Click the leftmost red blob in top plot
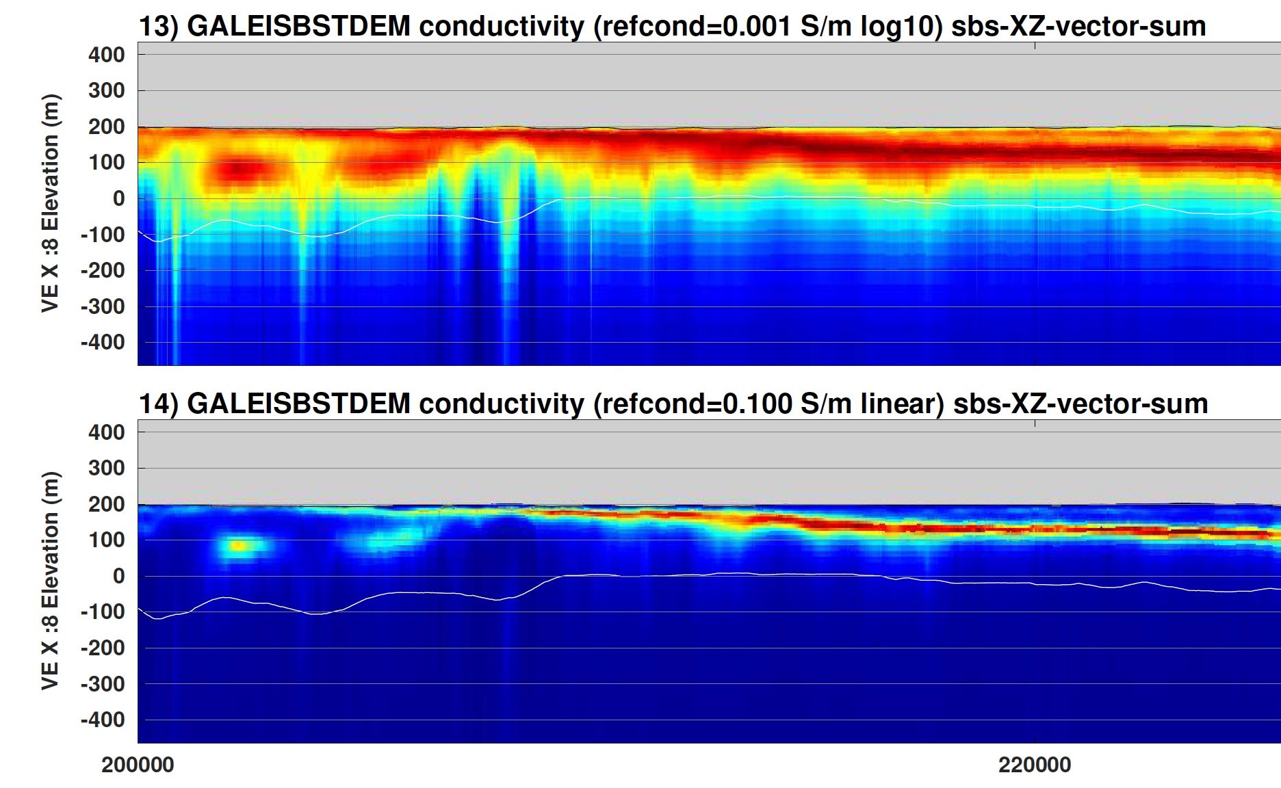 click(x=240, y=168)
